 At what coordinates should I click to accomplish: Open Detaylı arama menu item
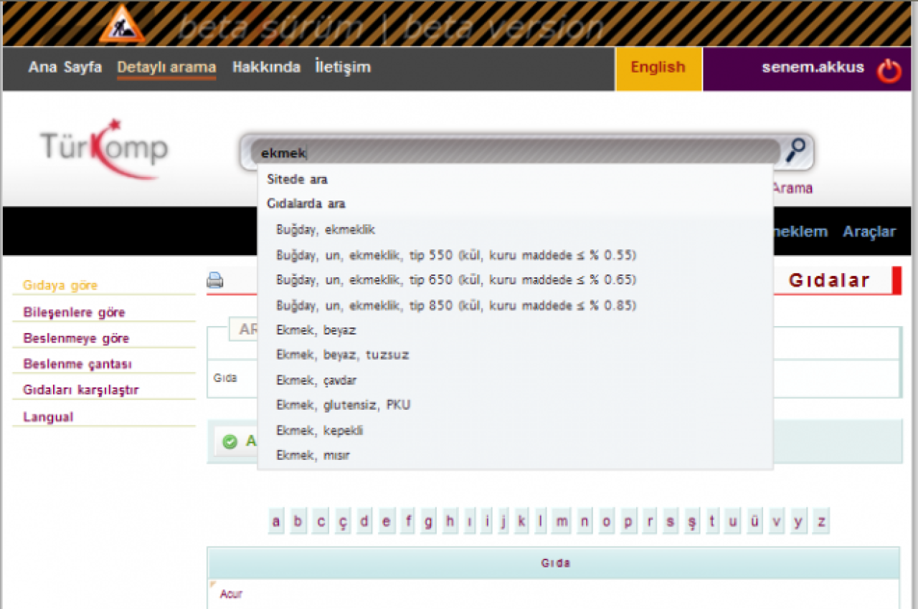pyautogui.click(x=166, y=67)
